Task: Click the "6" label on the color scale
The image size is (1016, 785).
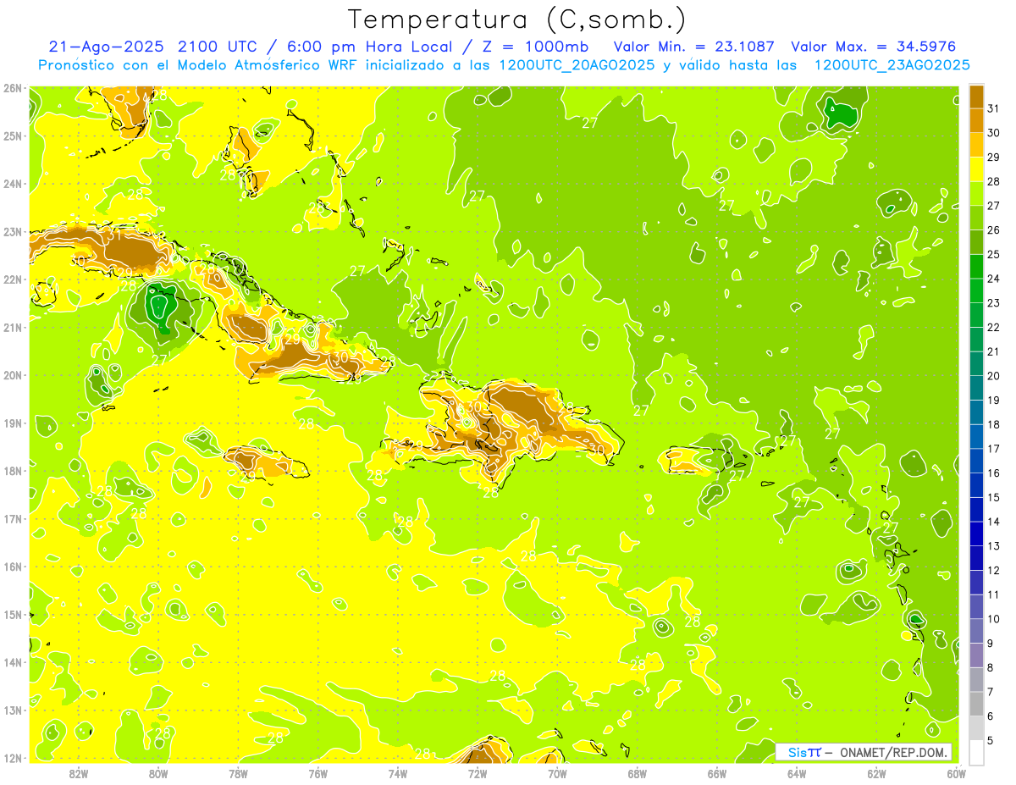Action: (991, 716)
